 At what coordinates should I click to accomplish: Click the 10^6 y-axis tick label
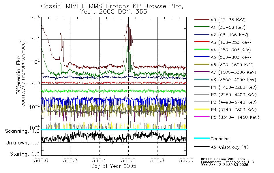click(x=36, y=18)
